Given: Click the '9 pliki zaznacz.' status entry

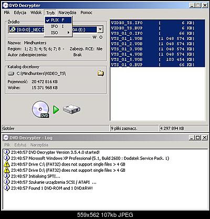Looking at the screenshot, I should click(x=124, y=129).
